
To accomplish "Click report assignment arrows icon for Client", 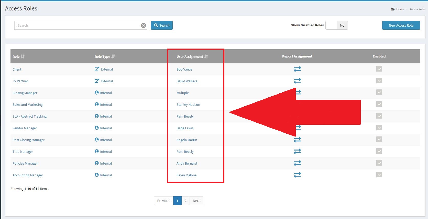I will (297, 69).
